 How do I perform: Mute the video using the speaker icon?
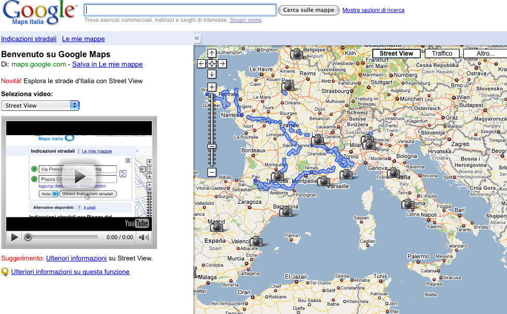144,238
